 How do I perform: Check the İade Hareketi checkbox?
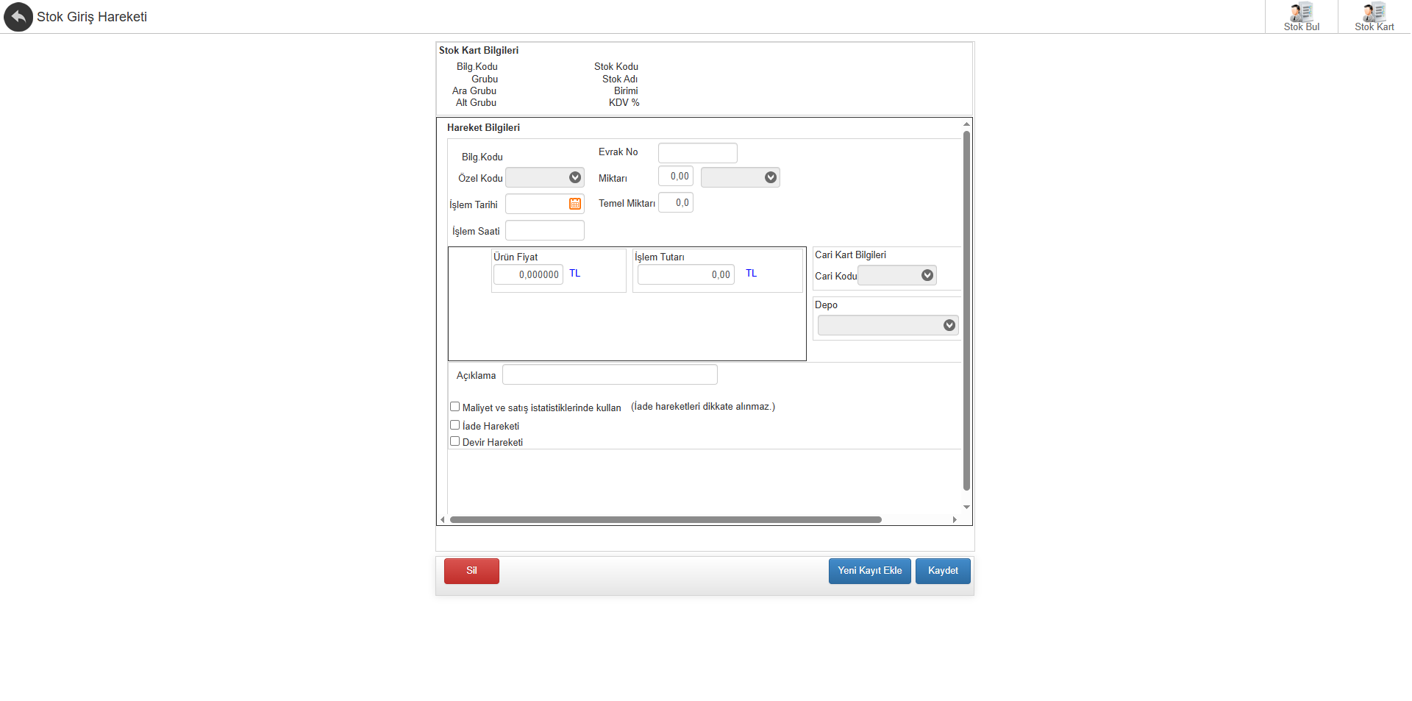tap(455, 425)
